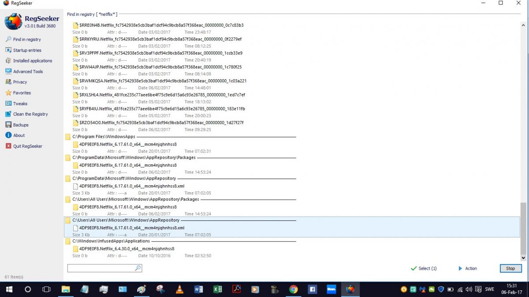The height and width of the screenshot is (297, 529).
Task: Open the Facebook app on taskbar
Action: tap(312, 290)
